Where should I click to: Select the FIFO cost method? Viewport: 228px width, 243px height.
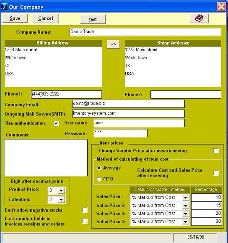pyautogui.click(x=99, y=179)
